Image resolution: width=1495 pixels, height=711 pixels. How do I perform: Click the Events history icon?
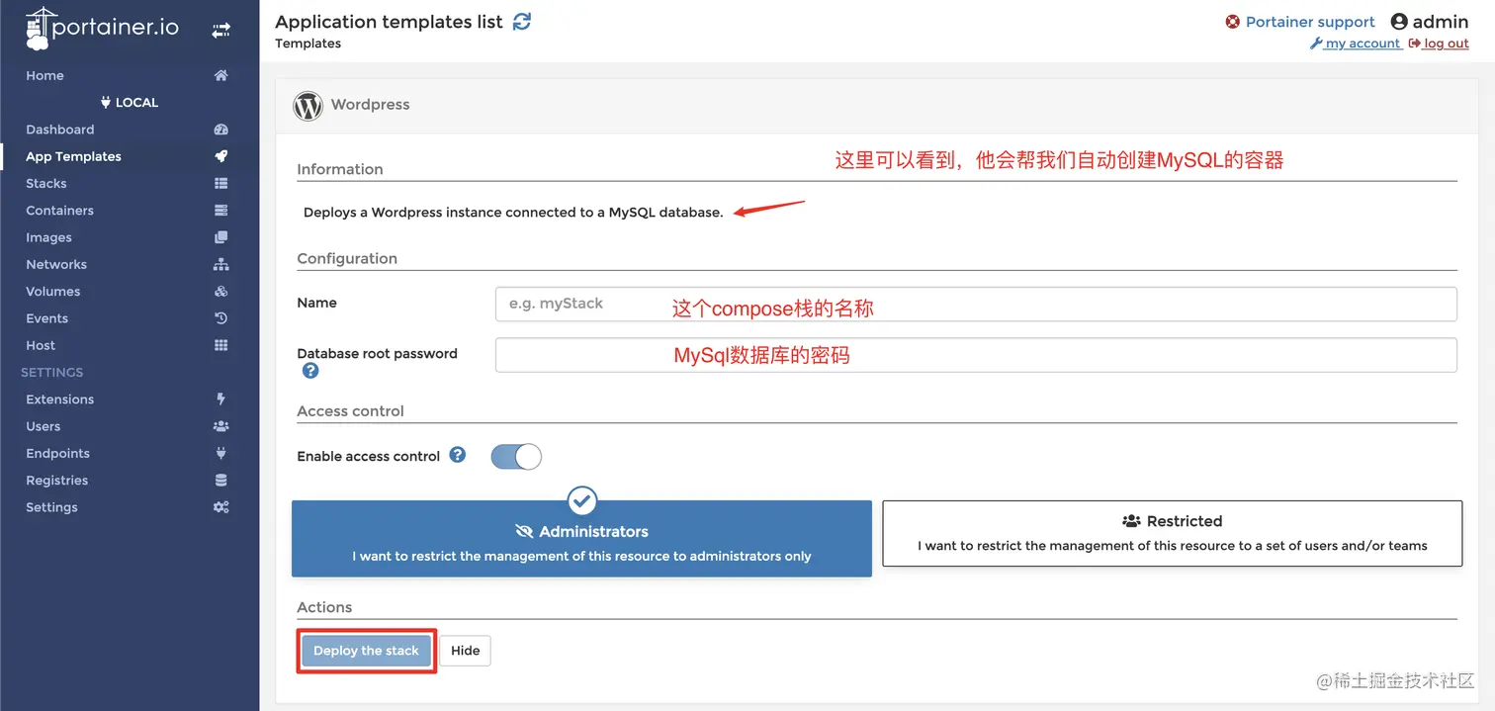221,318
